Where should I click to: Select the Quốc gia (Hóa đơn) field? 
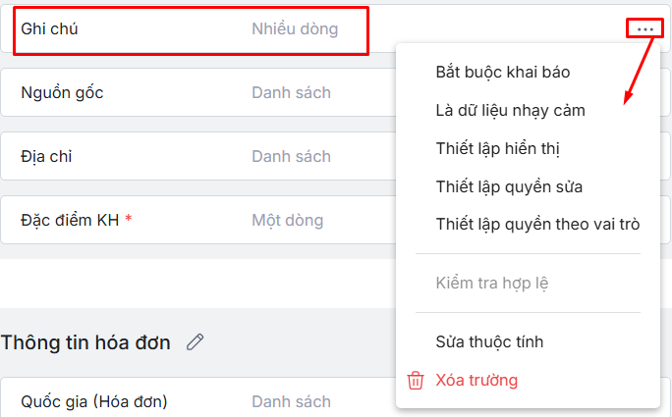pyautogui.click(x=93, y=401)
